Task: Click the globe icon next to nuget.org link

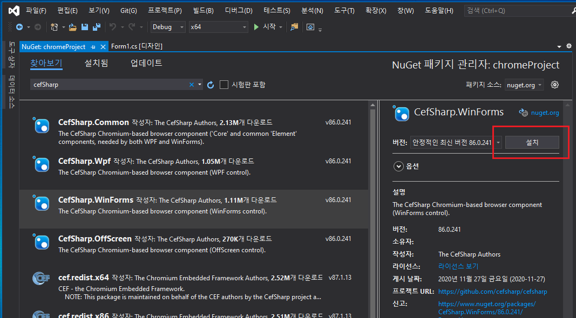Action: (524, 113)
